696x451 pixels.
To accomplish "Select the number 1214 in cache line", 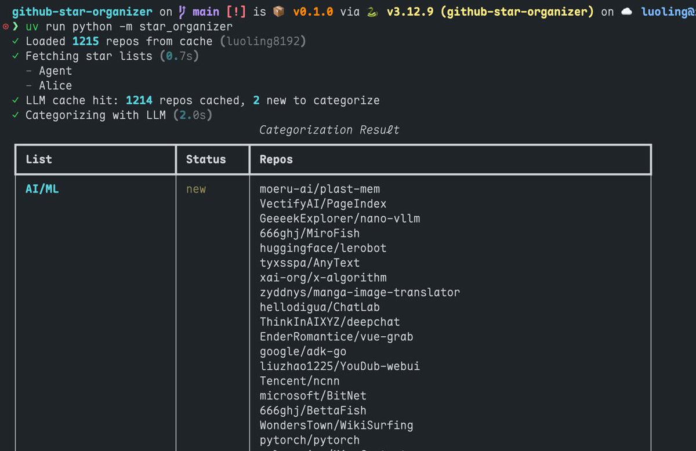I will [x=139, y=100].
